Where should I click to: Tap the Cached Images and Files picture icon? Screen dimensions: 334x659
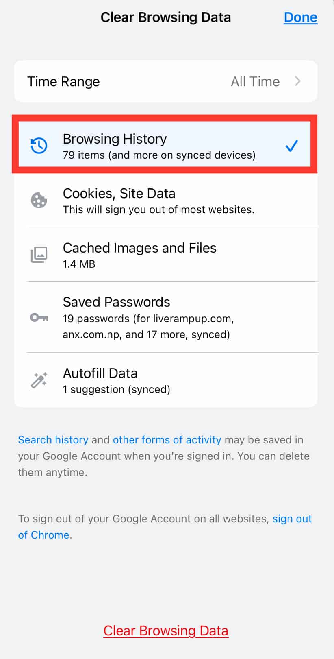click(39, 255)
